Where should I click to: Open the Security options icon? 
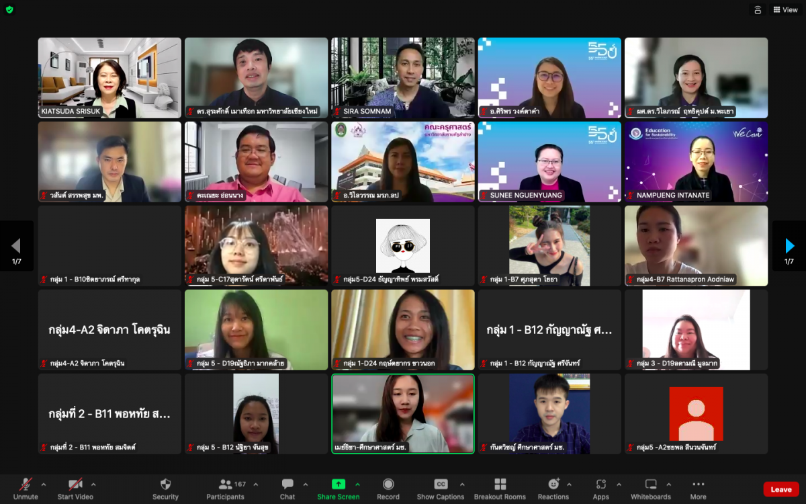(x=165, y=484)
